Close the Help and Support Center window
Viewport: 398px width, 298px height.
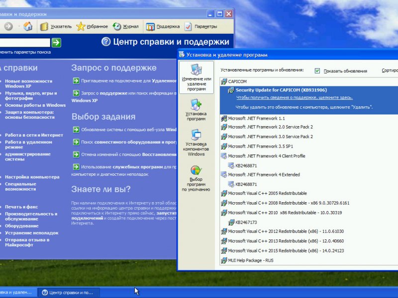[x=229, y=14]
